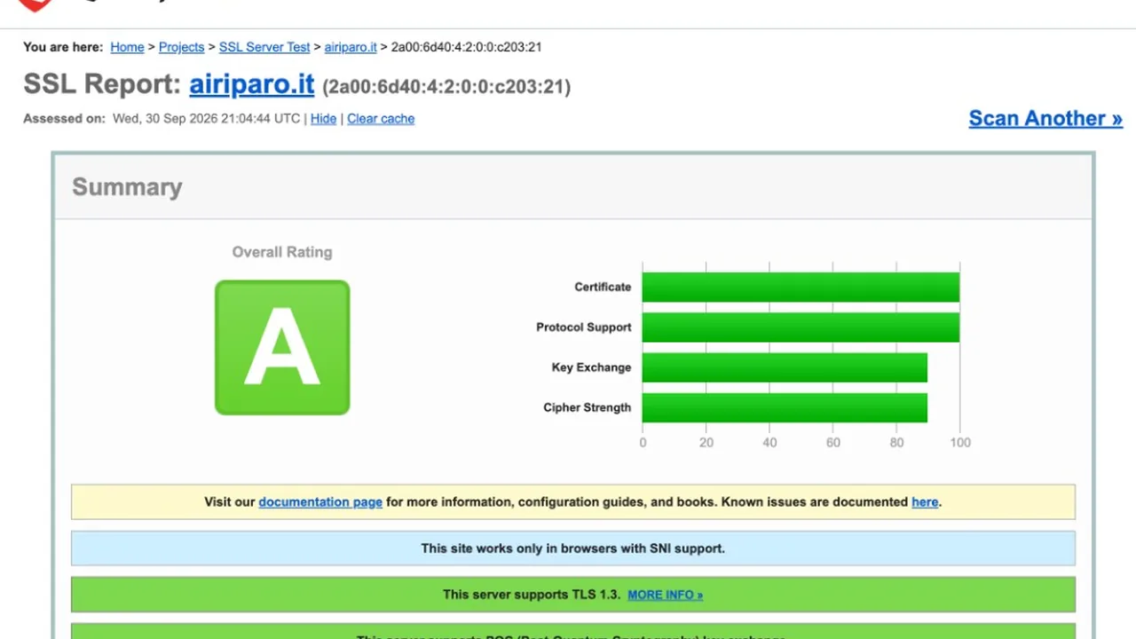Open the documentation page link
This screenshot has width=1136, height=639.
point(320,501)
